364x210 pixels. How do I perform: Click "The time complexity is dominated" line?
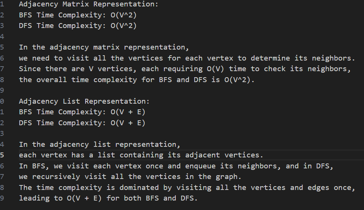pos(187,188)
